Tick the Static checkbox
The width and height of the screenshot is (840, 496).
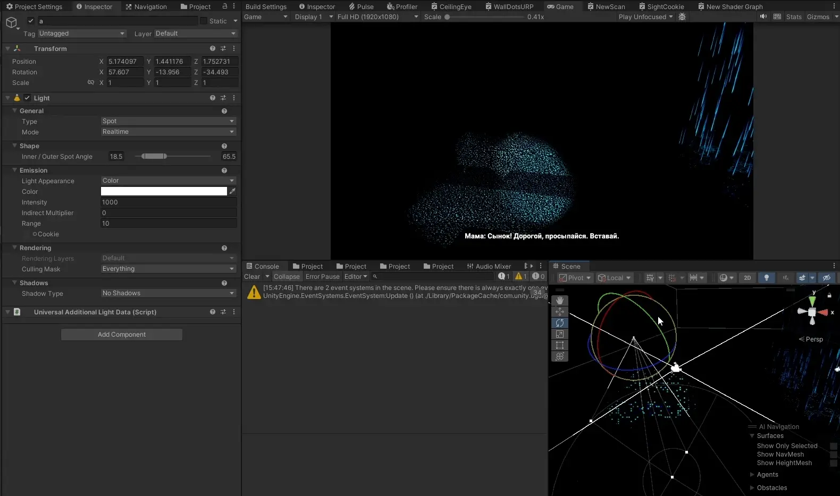pos(204,21)
